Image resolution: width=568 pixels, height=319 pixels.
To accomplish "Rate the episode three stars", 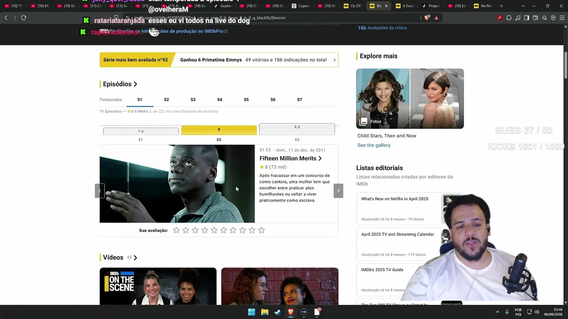I will [x=195, y=230].
